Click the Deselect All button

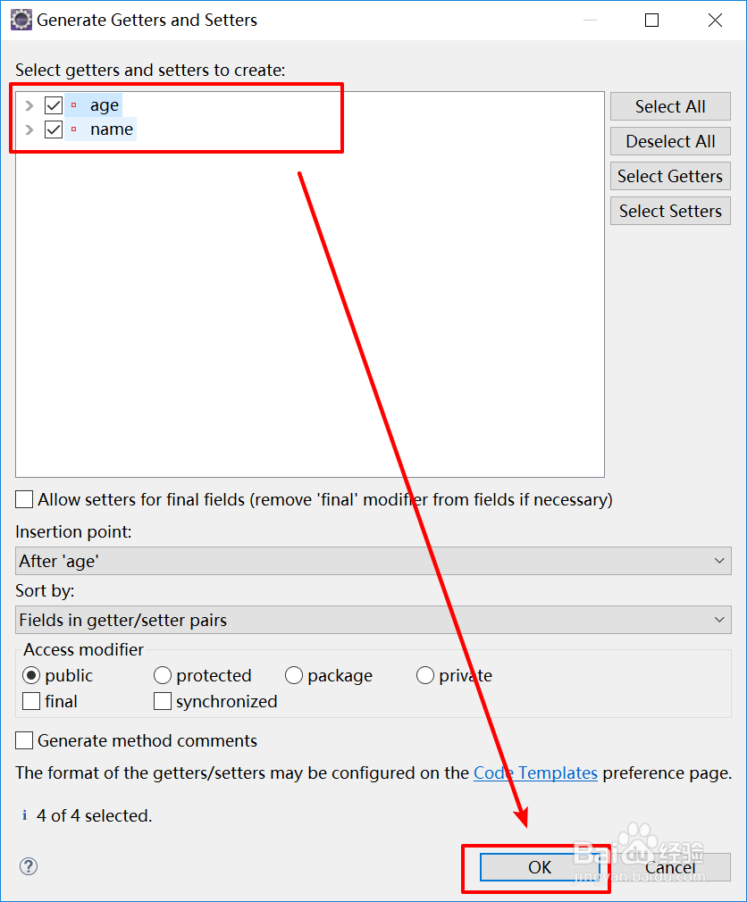pos(670,141)
